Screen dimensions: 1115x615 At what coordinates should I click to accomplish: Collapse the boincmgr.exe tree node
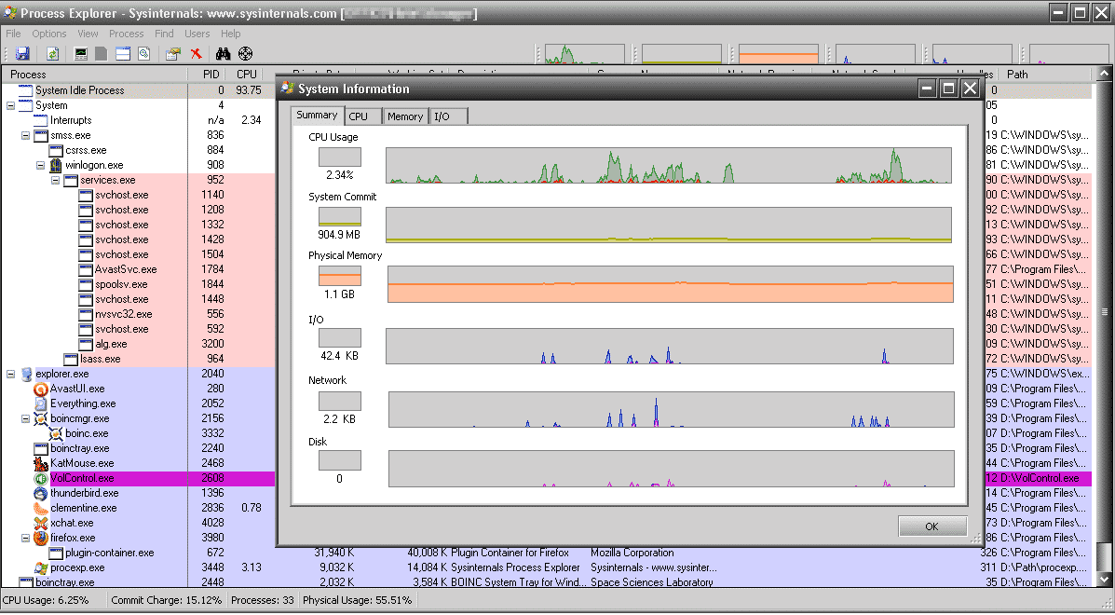[26, 418]
